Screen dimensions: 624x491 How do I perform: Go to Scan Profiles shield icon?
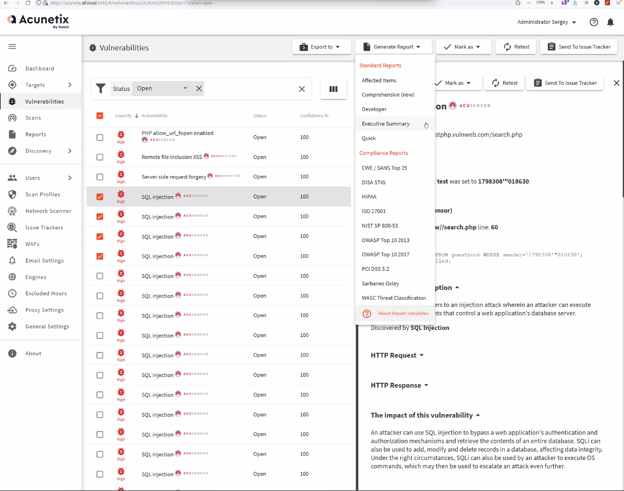coord(12,194)
